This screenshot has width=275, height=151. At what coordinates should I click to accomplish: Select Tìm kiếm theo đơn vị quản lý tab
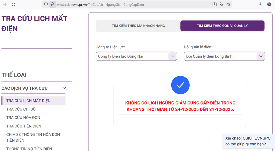(222, 26)
